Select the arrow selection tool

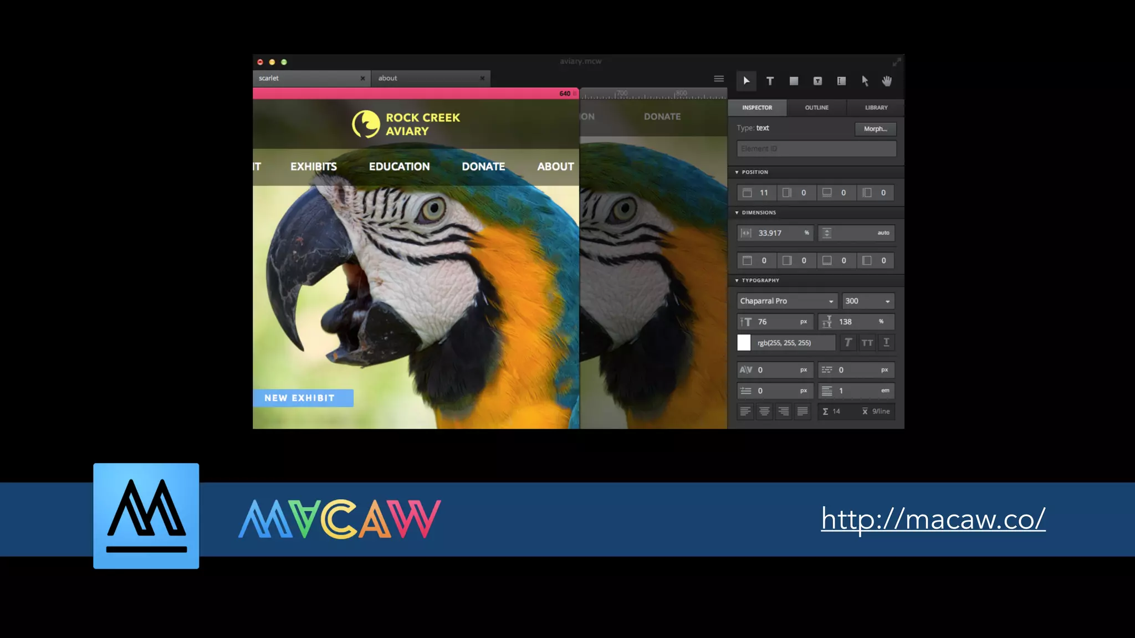point(746,81)
